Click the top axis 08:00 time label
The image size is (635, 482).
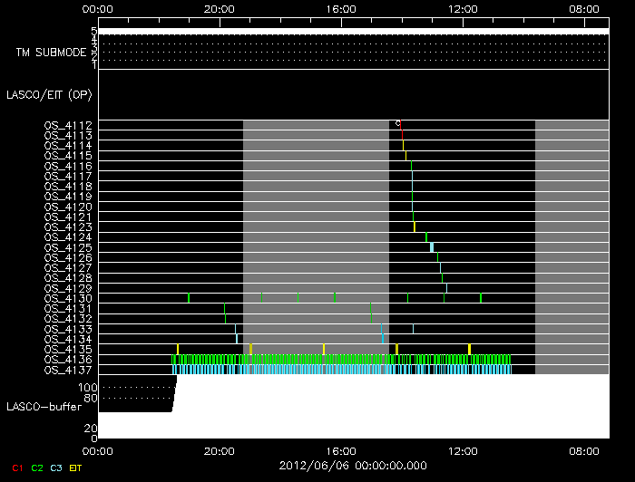[x=584, y=9]
